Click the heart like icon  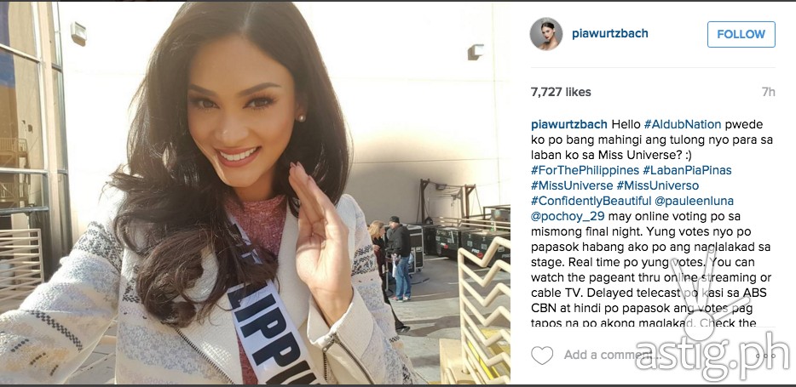(542, 355)
